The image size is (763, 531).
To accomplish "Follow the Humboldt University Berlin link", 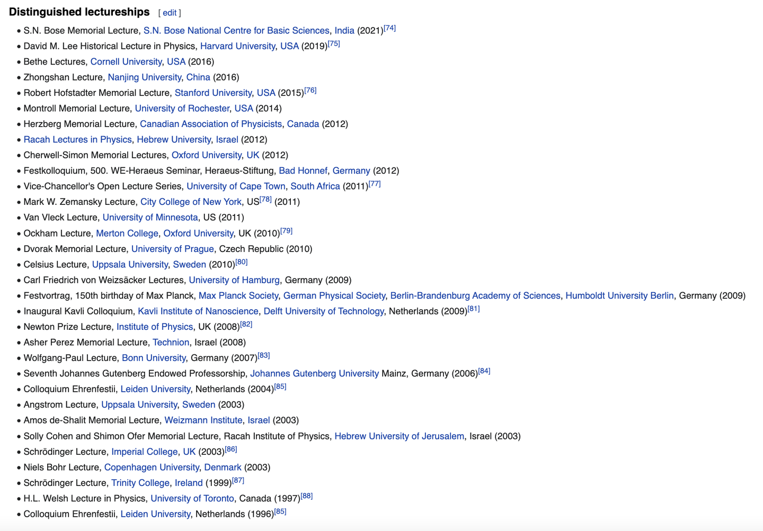I will pyautogui.click(x=619, y=296).
